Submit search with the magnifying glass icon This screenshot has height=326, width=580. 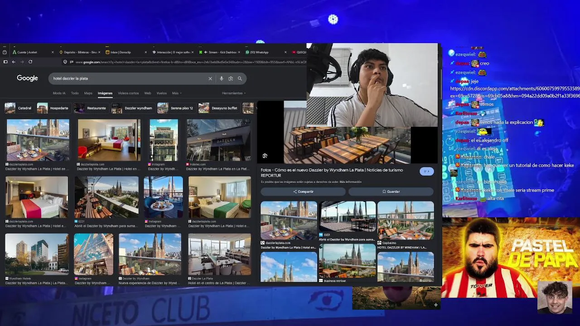[240, 78]
